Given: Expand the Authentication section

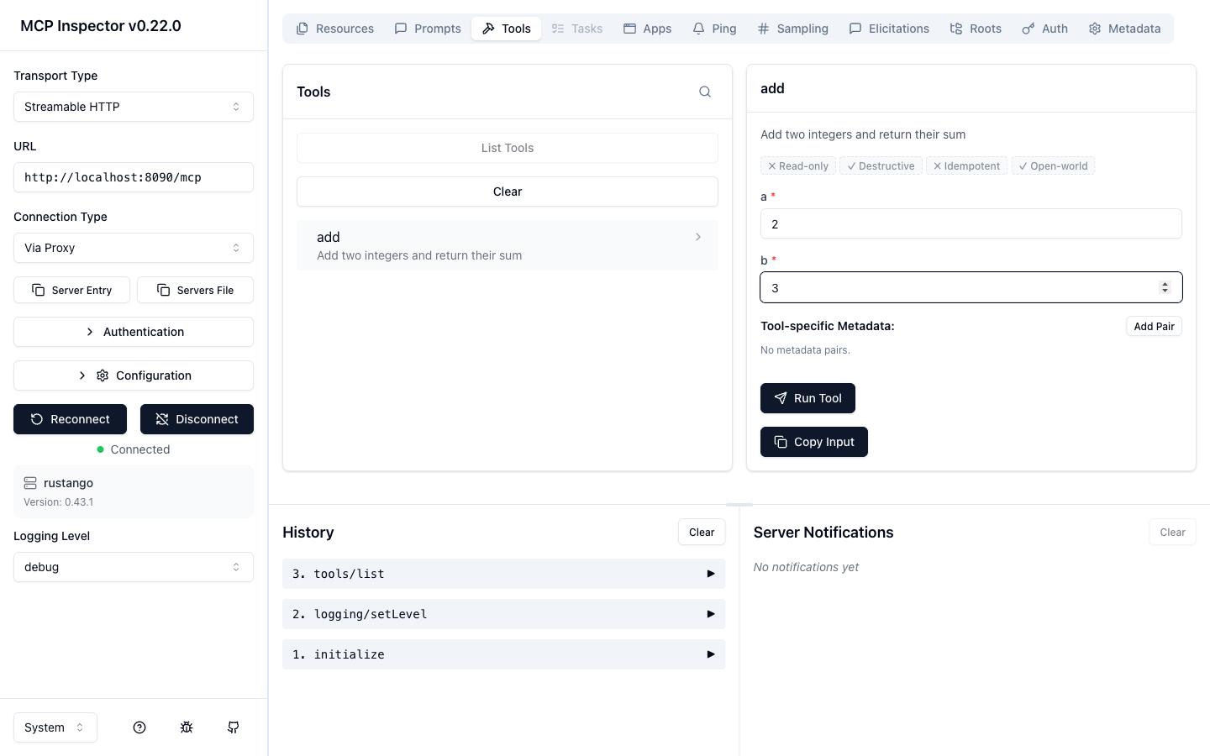Looking at the screenshot, I should [134, 332].
